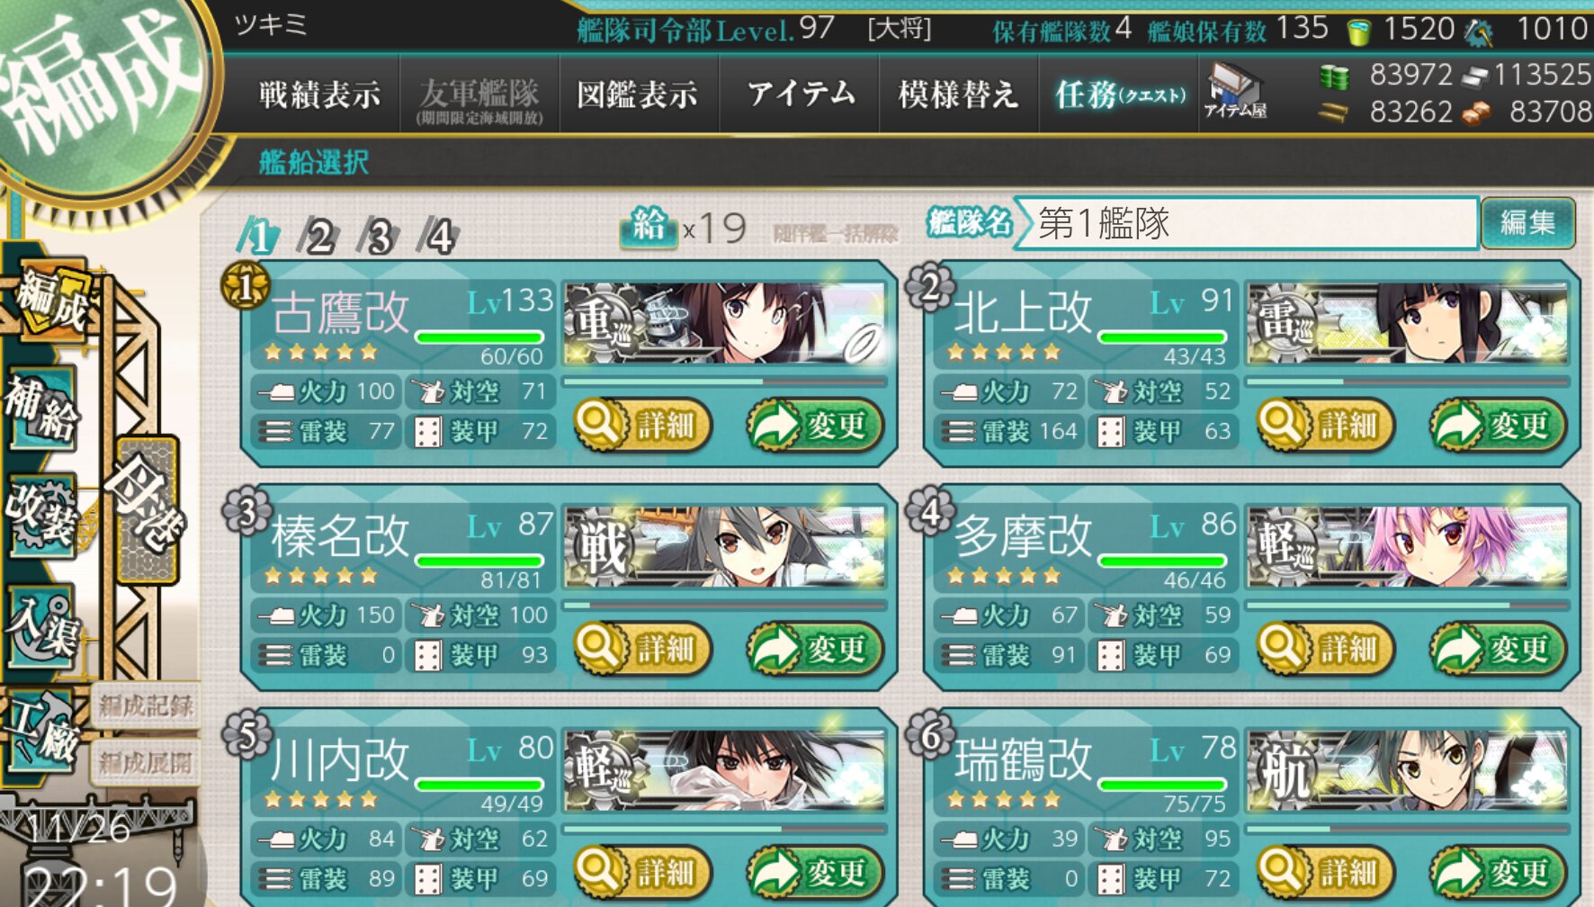The width and height of the screenshot is (1594, 907).
Task: Open 戦績表示 records menu
Action: 318,94
